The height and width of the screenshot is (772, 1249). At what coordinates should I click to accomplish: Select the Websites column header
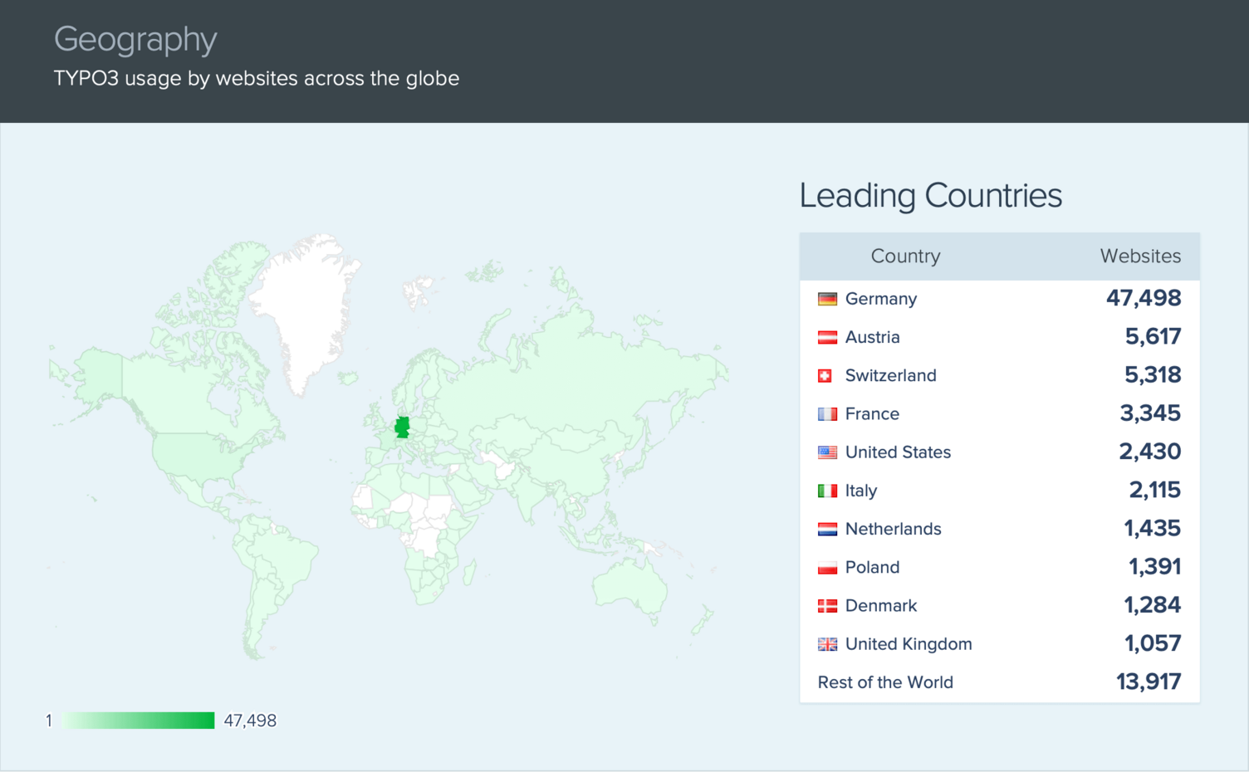[1140, 256]
